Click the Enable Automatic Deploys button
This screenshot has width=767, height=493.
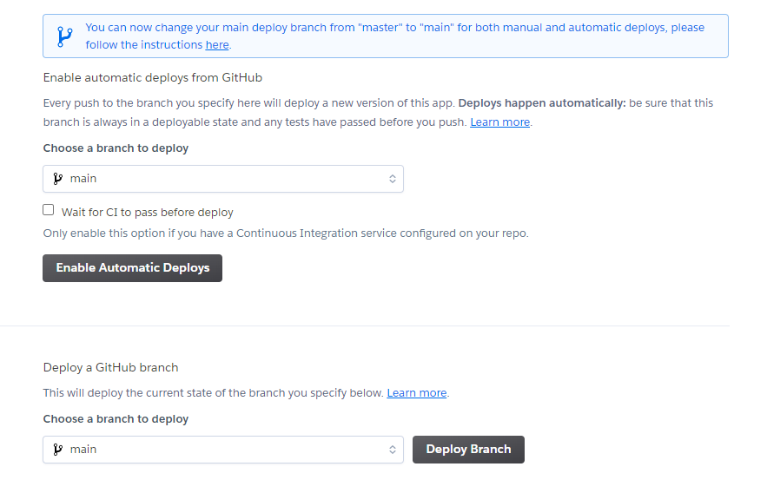click(x=133, y=268)
